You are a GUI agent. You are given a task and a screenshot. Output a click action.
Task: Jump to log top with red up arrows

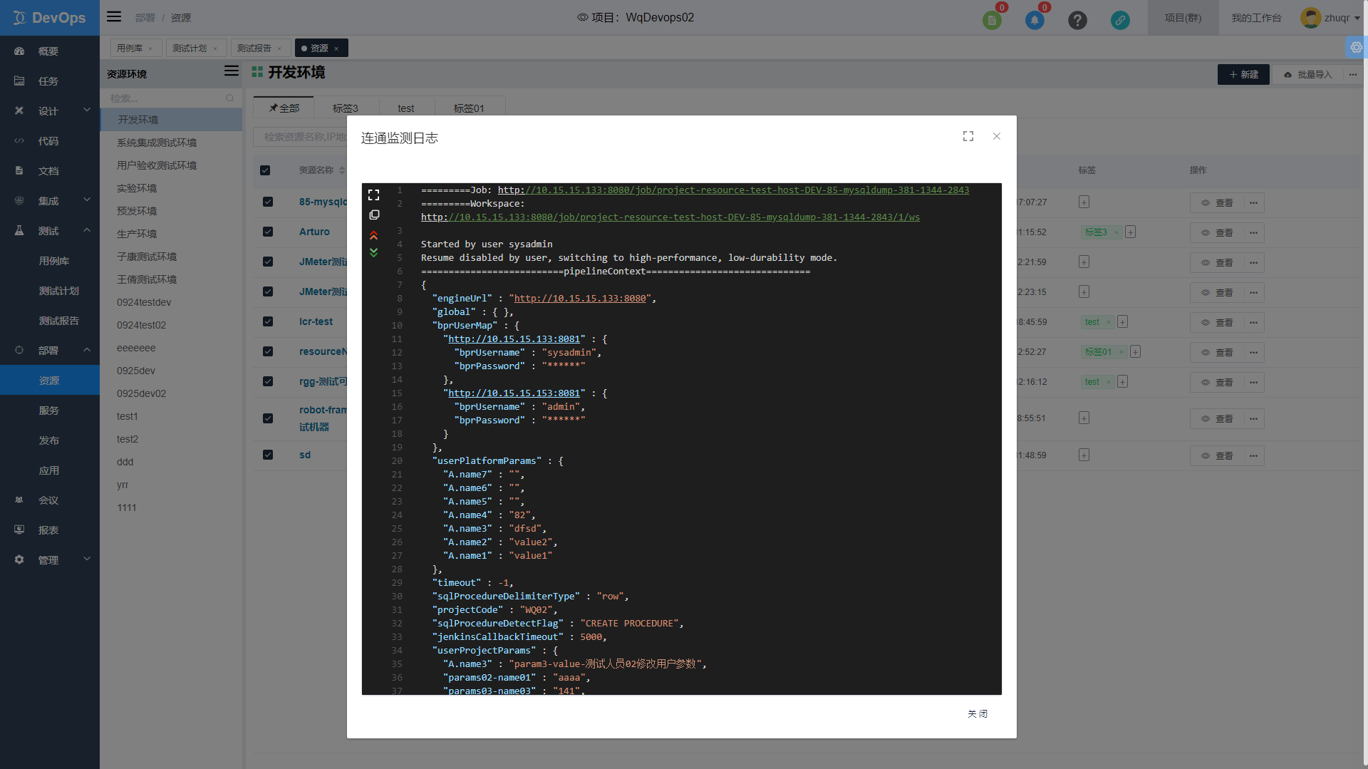click(373, 235)
